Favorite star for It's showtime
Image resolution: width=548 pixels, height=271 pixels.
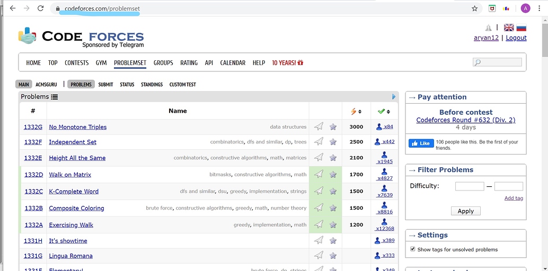click(333, 241)
